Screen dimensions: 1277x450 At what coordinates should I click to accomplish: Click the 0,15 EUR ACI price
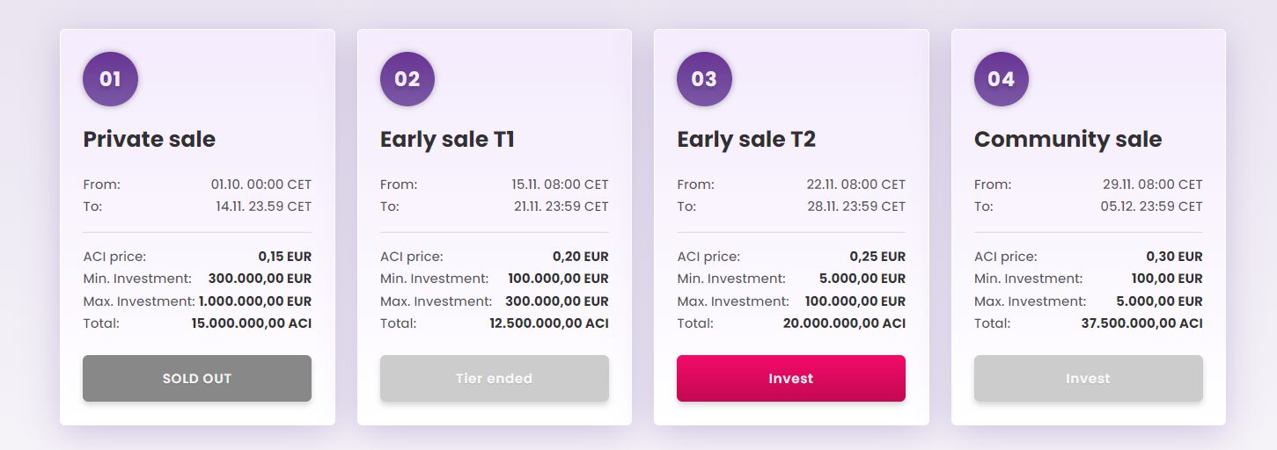284,257
